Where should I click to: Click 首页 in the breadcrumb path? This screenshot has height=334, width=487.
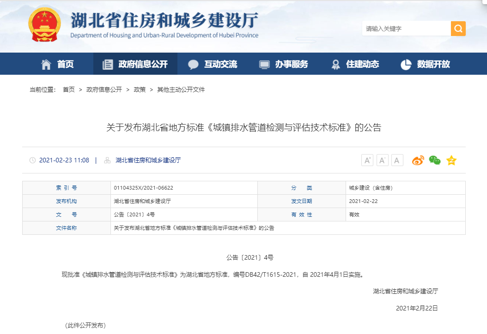tap(69, 89)
